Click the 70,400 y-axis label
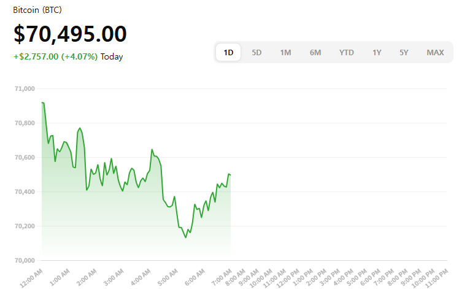This screenshot has width=467, height=289. [x=25, y=192]
